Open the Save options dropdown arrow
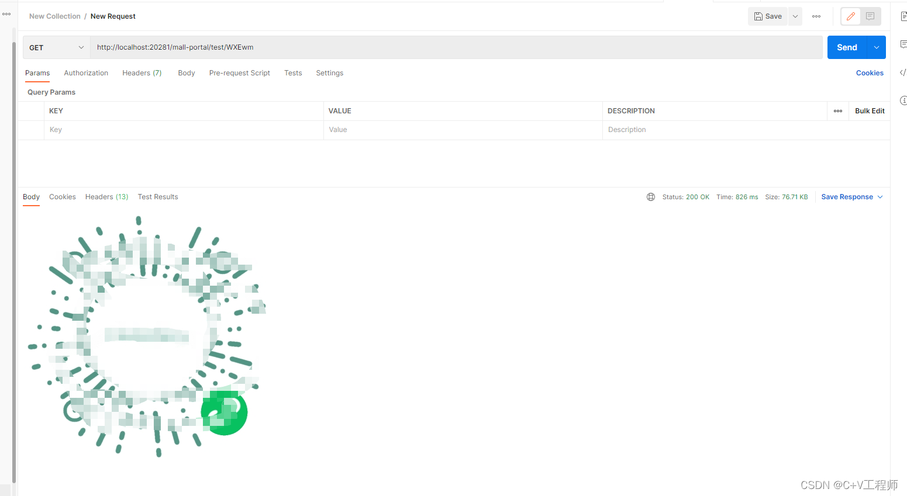Screen dimensions: 907x496 (x=795, y=16)
